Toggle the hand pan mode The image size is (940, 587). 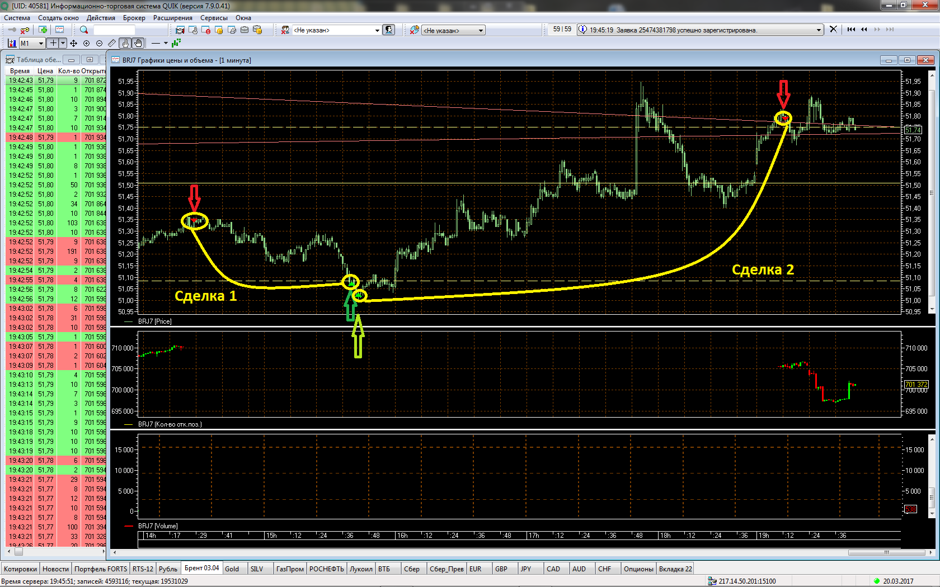click(138, 43)
